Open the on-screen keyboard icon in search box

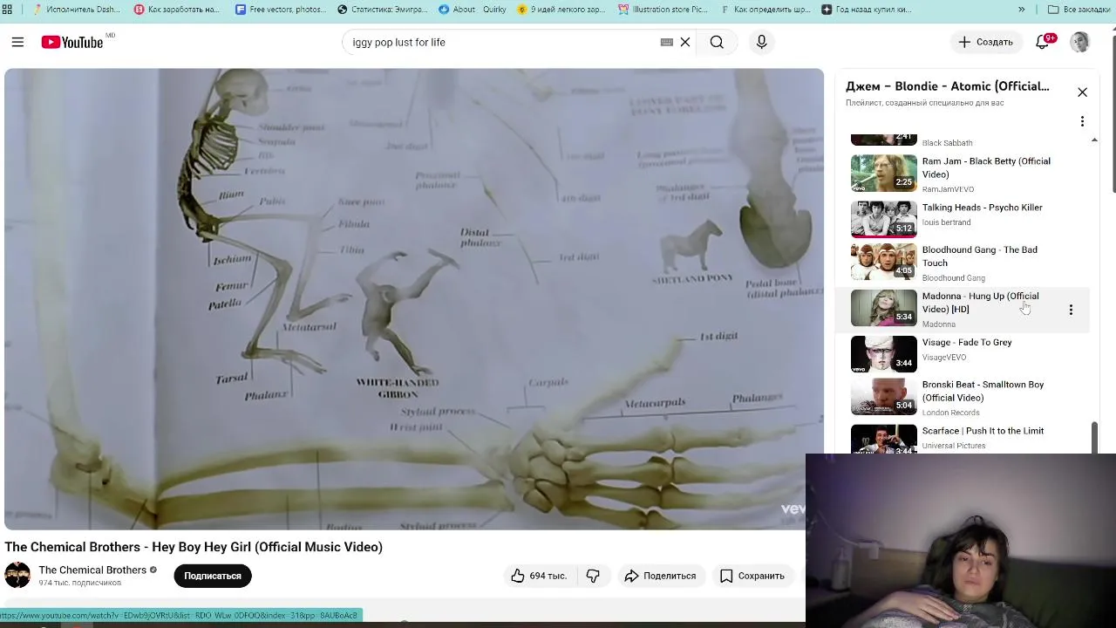667,42
